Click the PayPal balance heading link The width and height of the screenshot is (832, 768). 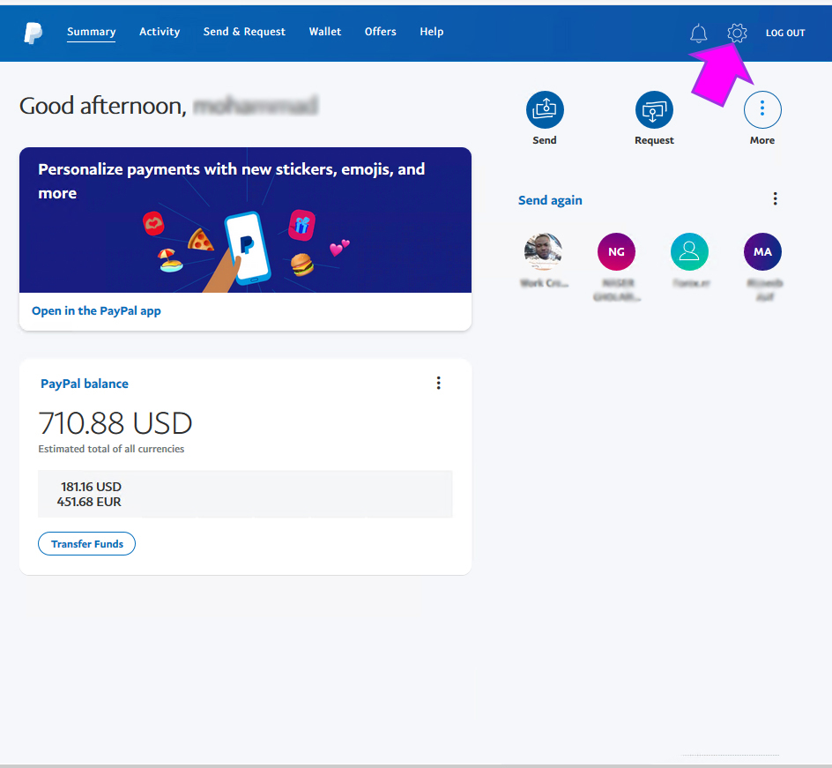(85, 384)
